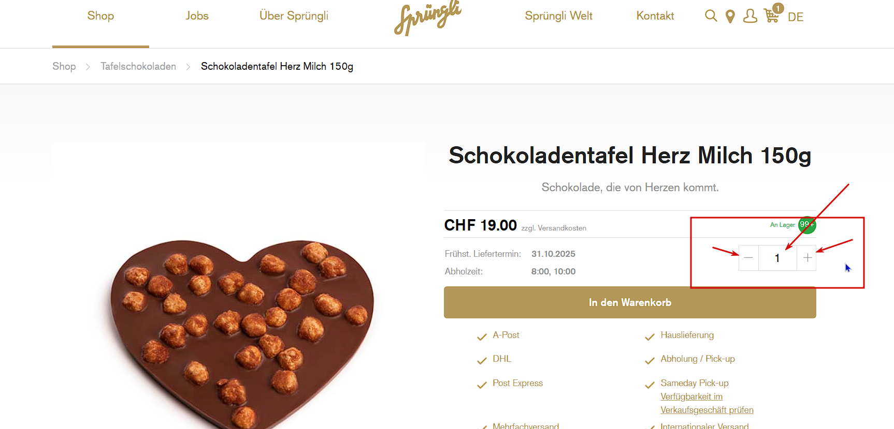This screenshot has height=429, width=894.
Task: Open the user account icon
Action: coord(750,16)
